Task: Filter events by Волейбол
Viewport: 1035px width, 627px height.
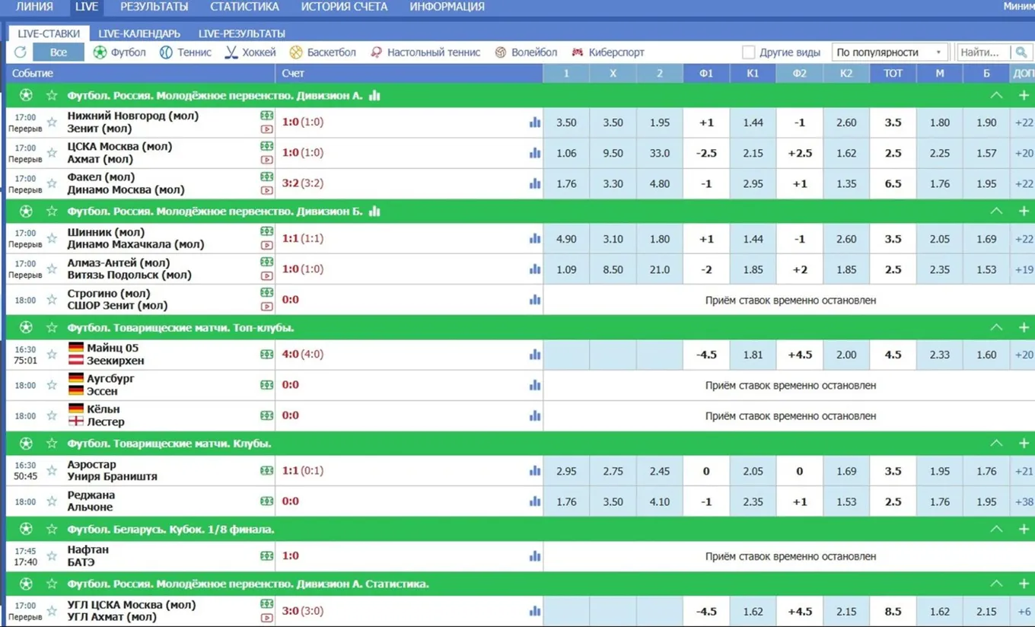Action: 526,53
